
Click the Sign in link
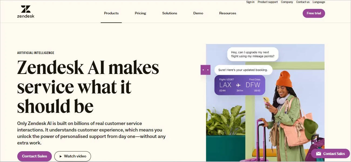[250, 2]
